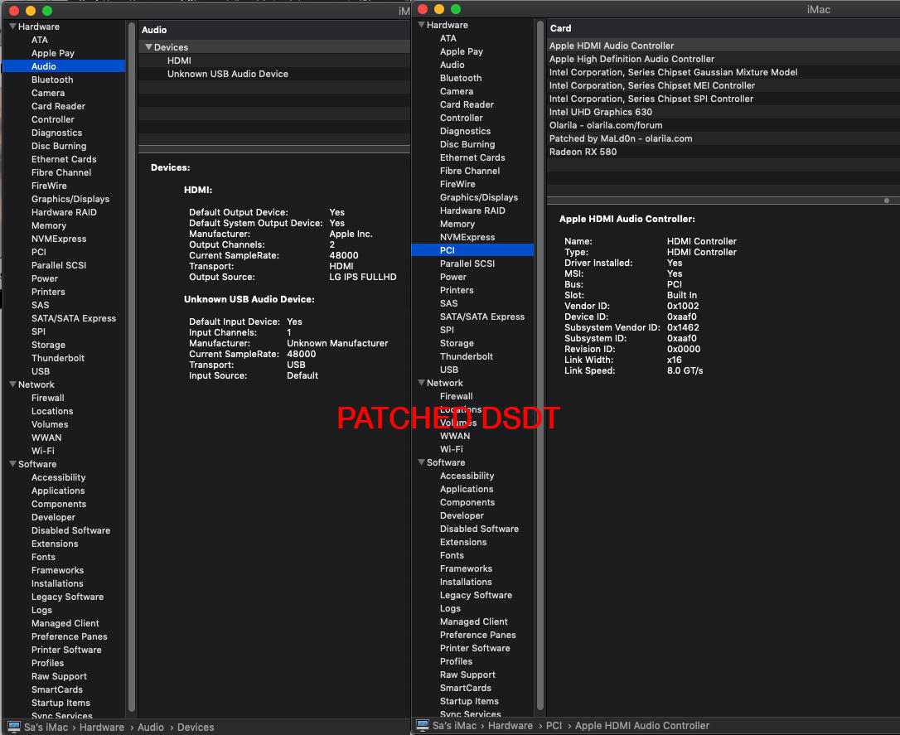
Task: Select the Intel UHD Graphics 630 row
Action: click(x=723, y=112)
